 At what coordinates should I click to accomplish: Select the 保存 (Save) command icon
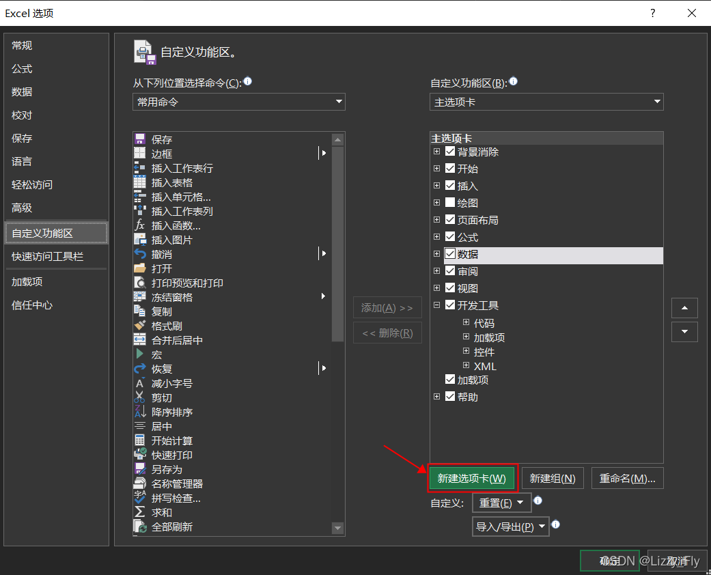coord(141,139)
